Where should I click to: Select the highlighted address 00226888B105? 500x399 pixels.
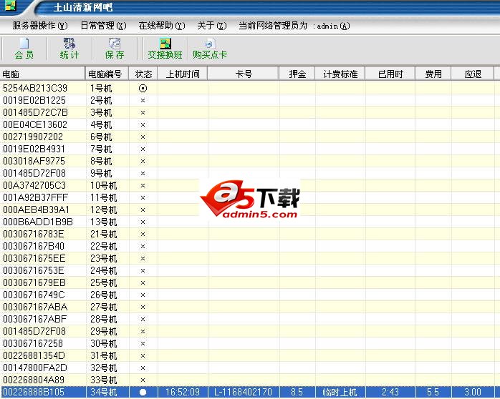[34, 392]
